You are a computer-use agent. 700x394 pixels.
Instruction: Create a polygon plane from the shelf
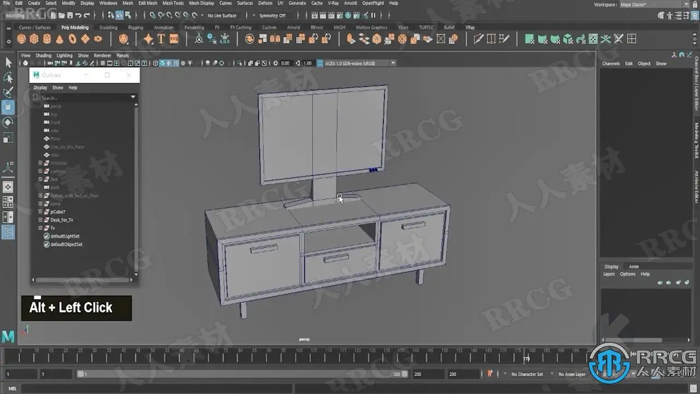click(85, 39)
